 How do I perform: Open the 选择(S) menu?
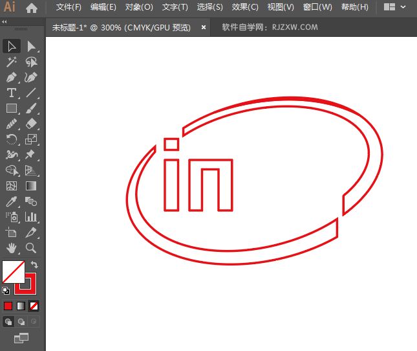point(210,7)
